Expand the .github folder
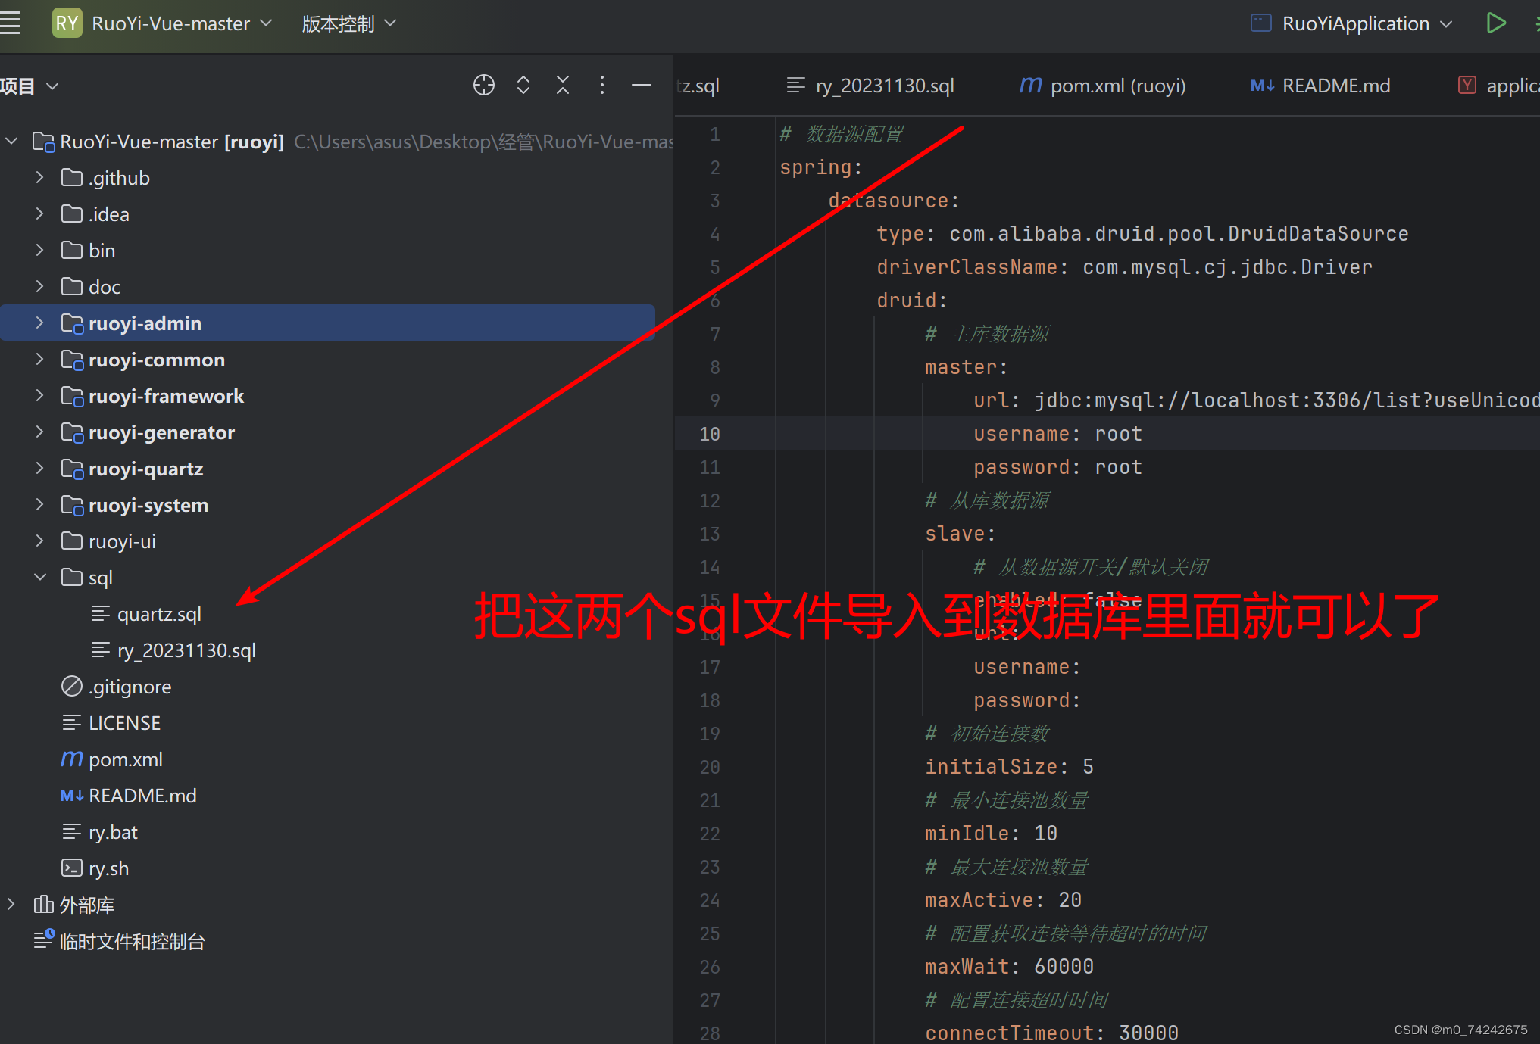Viewport: 1540px width, 1044px height. 40,178
